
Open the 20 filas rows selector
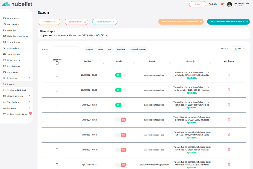click(x=238, y=49)
